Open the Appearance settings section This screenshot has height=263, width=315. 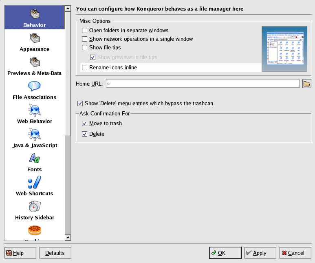coord(34,42)
